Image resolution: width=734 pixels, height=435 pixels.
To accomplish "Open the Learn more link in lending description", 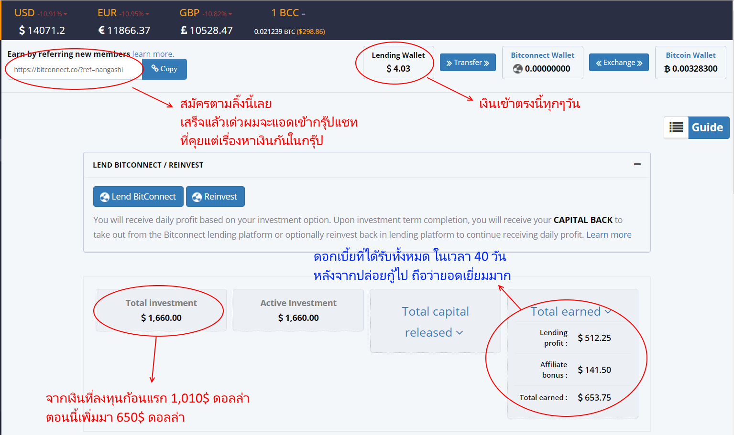I will [609, 234].
